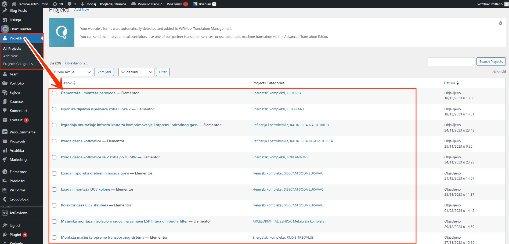Screen dimensions: 509x244
Task: Check the Kolektor gasa CO2 skrubera row
Action: (x=54, y=205)
